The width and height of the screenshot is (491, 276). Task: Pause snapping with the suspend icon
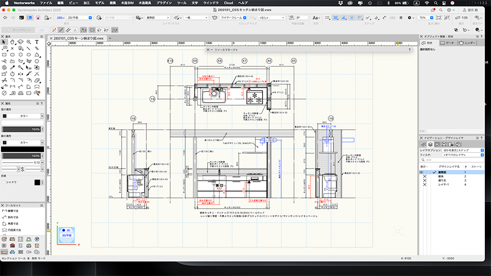pos(401,17)
